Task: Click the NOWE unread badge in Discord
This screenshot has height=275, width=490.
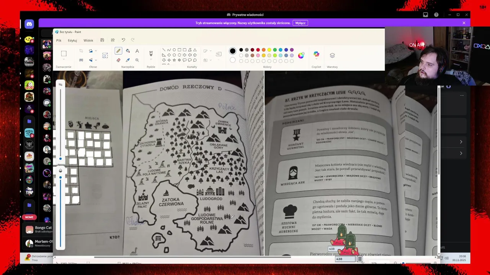Action: pos(29,217)
